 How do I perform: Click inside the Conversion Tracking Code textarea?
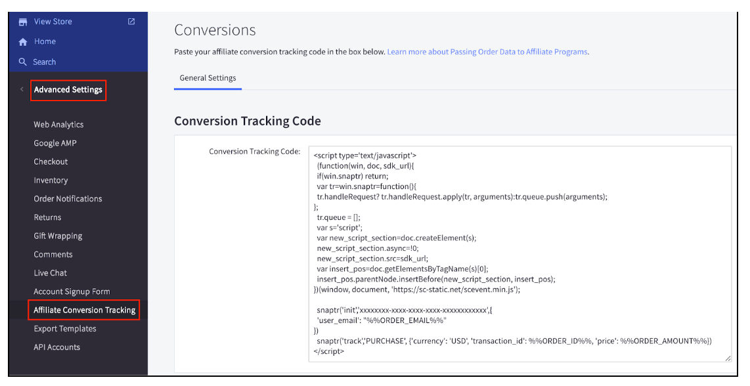click(x=520, y=253)
